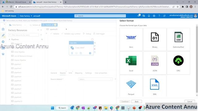Open the updates icon with badge
The image size is (198, 111).
click(139, 16)
